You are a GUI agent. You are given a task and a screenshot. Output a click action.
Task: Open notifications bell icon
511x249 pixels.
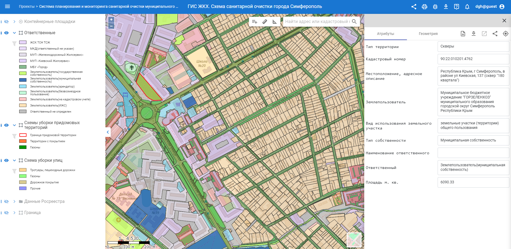tap(467, 7)
